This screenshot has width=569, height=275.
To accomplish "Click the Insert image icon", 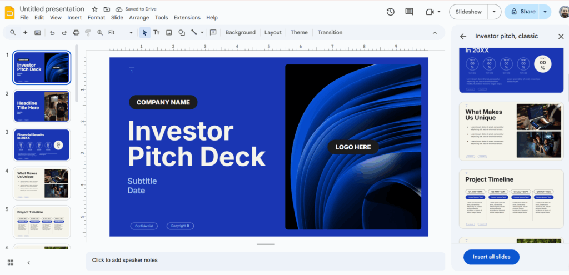I will pyautogui.click(x=169, y=33).
